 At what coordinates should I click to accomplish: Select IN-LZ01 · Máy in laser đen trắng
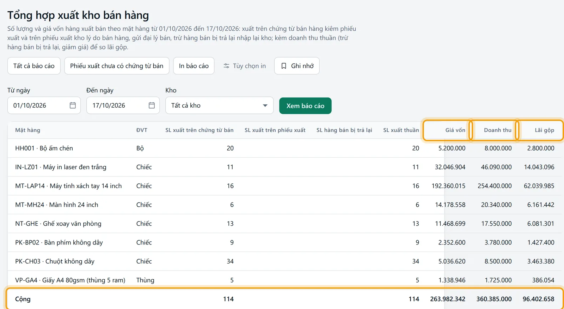coord(61,167)
